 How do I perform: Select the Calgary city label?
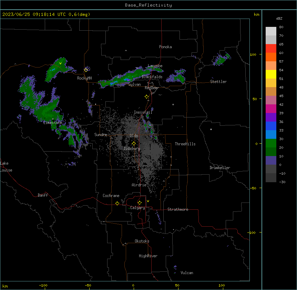tap(137, 208)
